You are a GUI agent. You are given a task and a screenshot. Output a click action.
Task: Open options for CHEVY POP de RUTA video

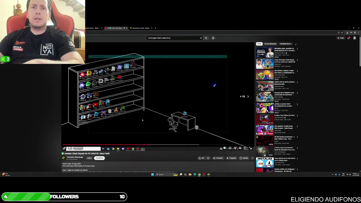click(x=297, y=82)
